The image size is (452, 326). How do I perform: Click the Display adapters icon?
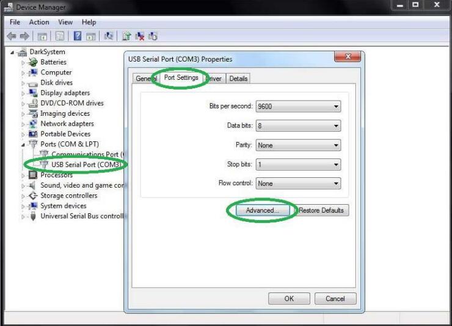click(x=33, y=93)
